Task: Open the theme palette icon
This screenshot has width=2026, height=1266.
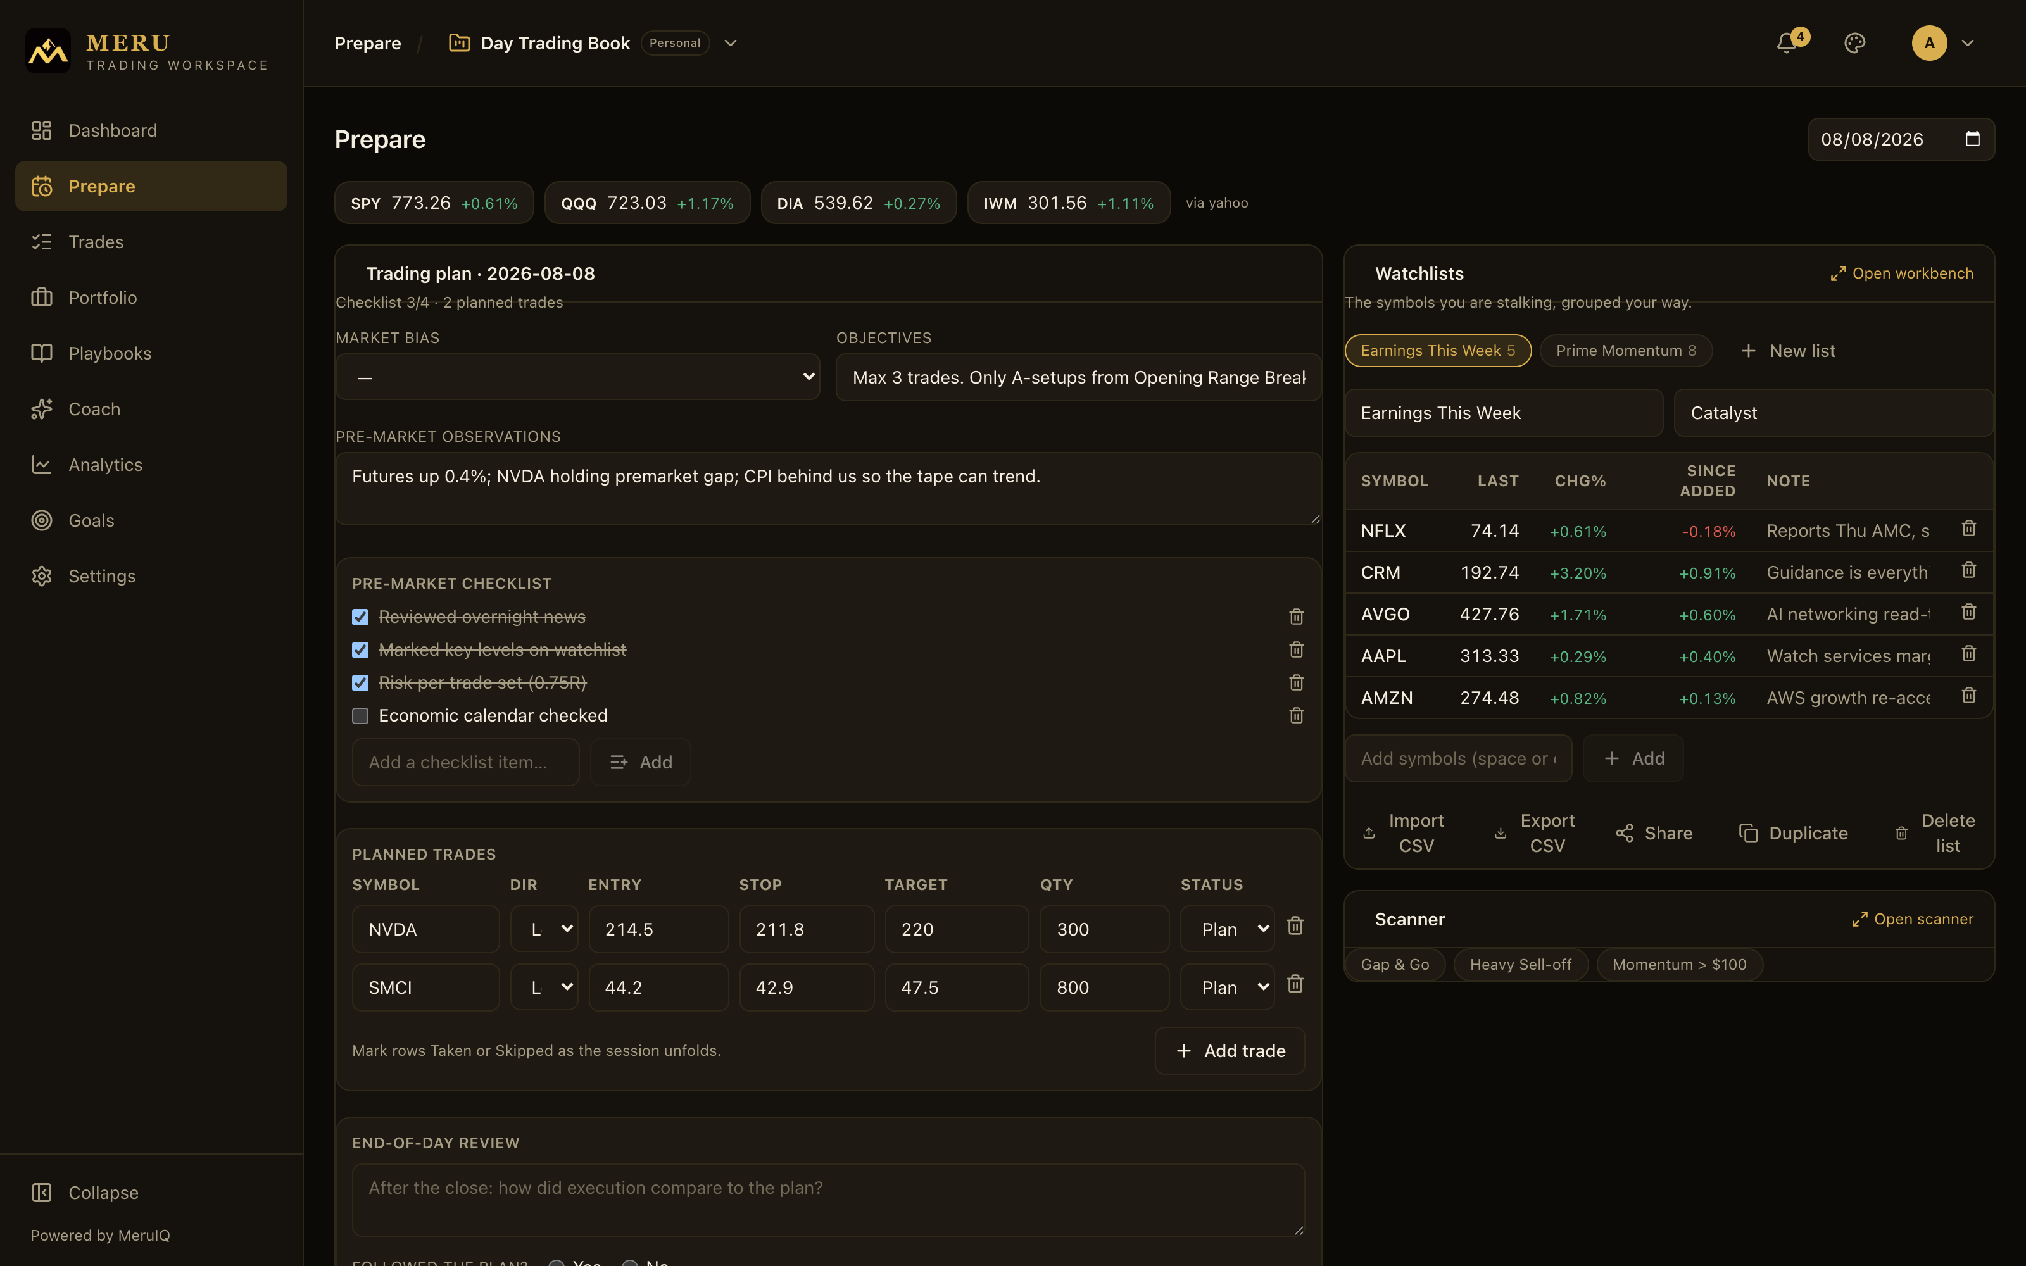Action: [1854, 42]
